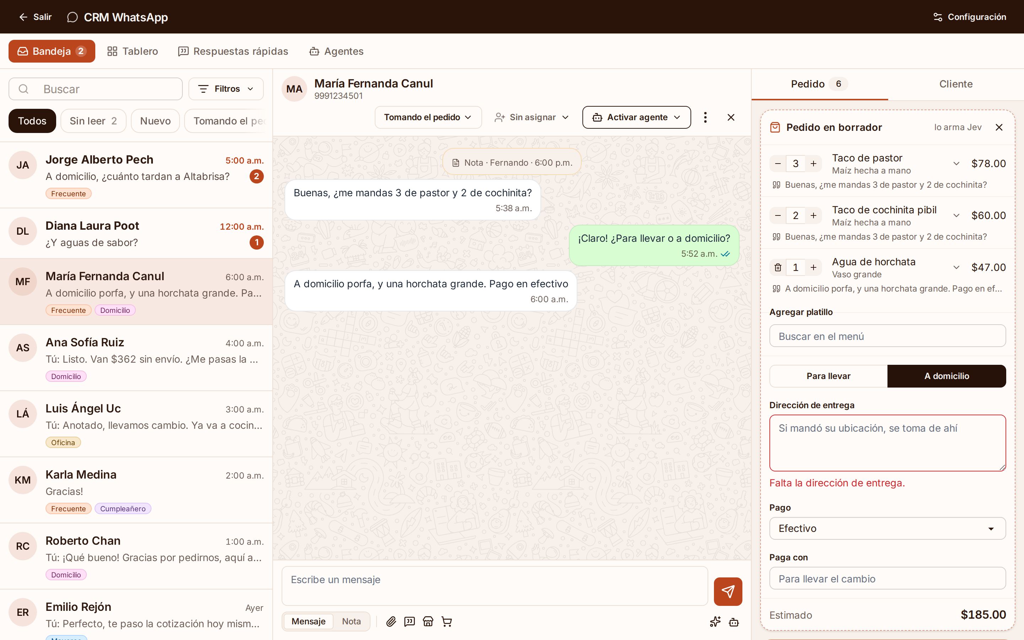Delete the Agua de horchata item
Viewport: 1024px width, 640px height.
click(x=778, y=267)
